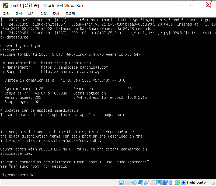Screen dimensions: 216x186
Task: Click the screen recording status icon
Action: click(x=165, y=183)
